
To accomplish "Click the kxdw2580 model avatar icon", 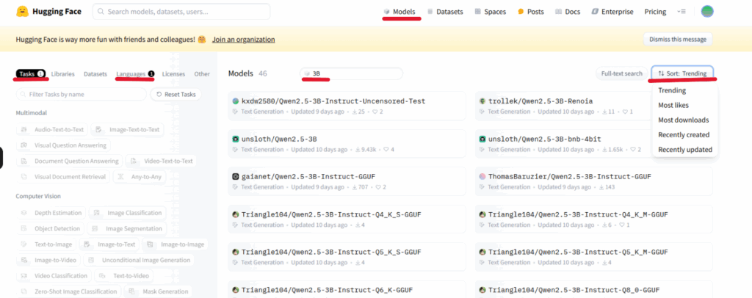I will point(236,101).
